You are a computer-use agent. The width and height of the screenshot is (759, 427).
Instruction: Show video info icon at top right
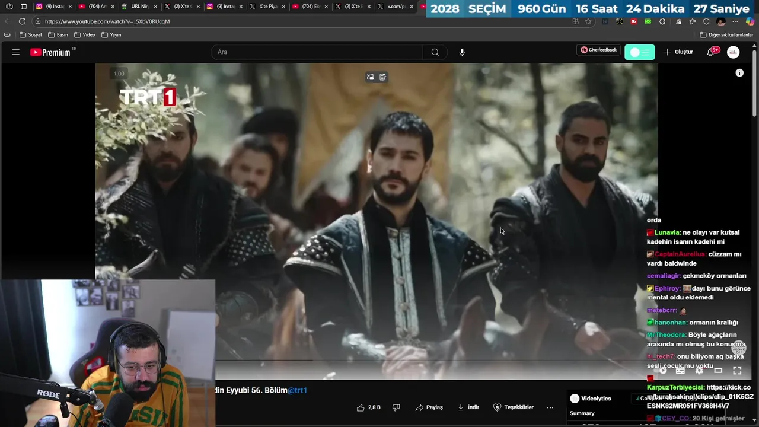(739, 73)
